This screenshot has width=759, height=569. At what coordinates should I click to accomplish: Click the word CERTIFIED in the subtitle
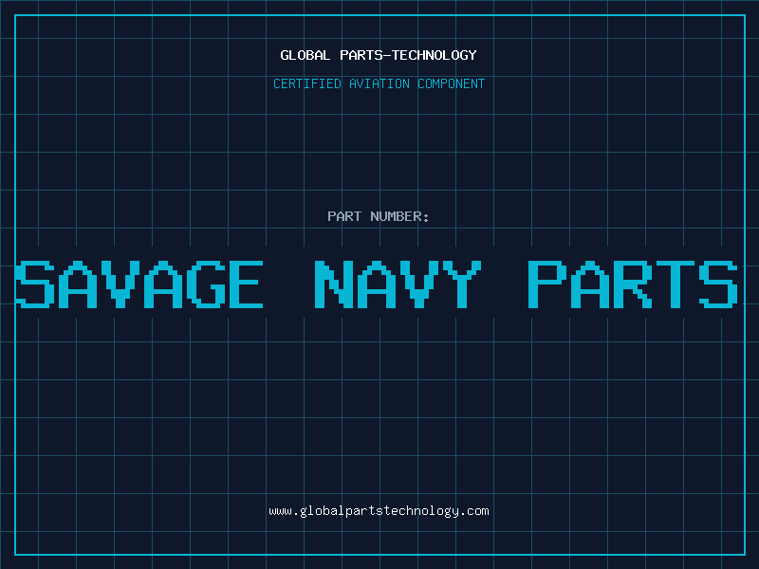pos(306,83)
